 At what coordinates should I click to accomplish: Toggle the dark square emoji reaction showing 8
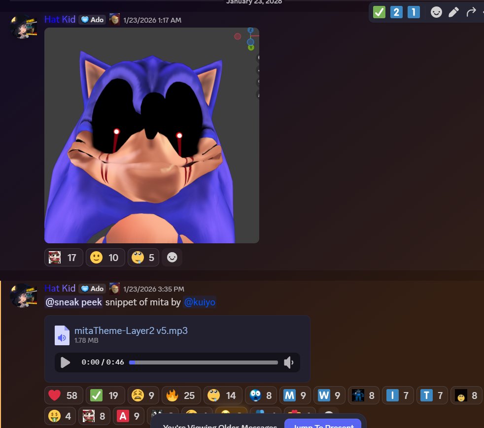tap(466, 395)
